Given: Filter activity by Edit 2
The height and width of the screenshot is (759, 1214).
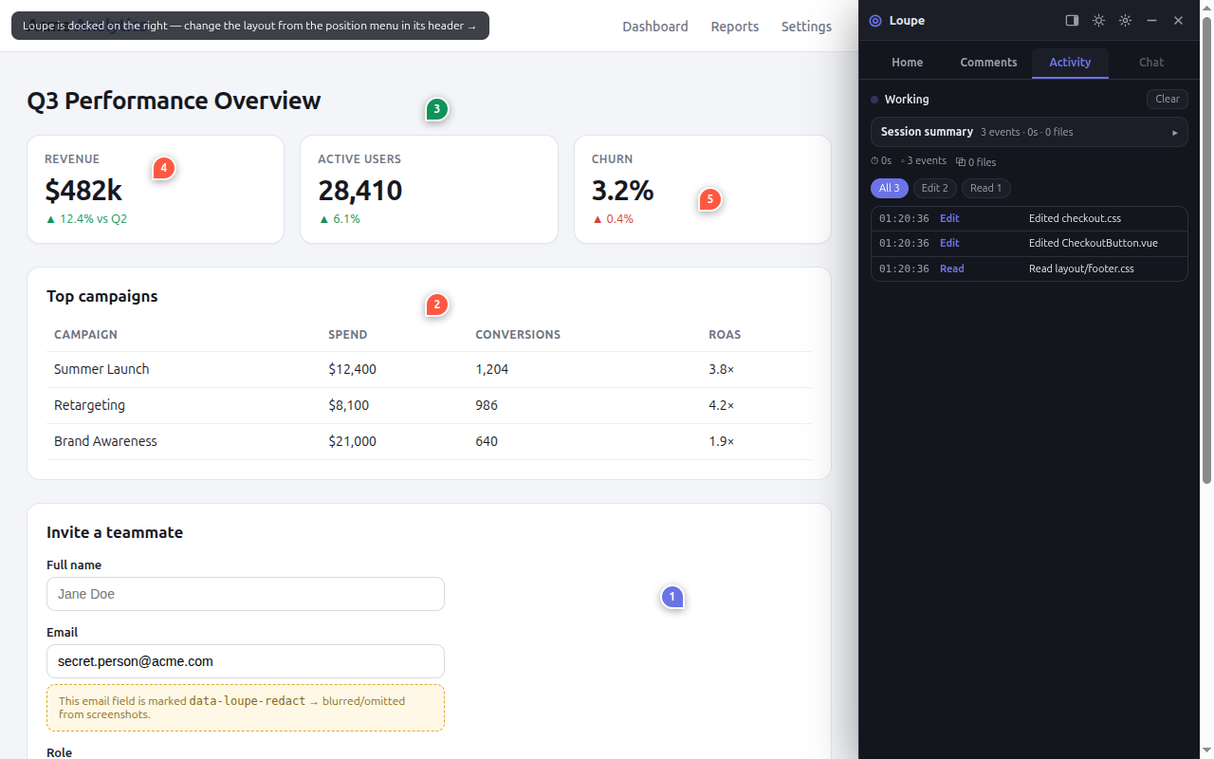Looking at the screenshot, I should (934, 188).
